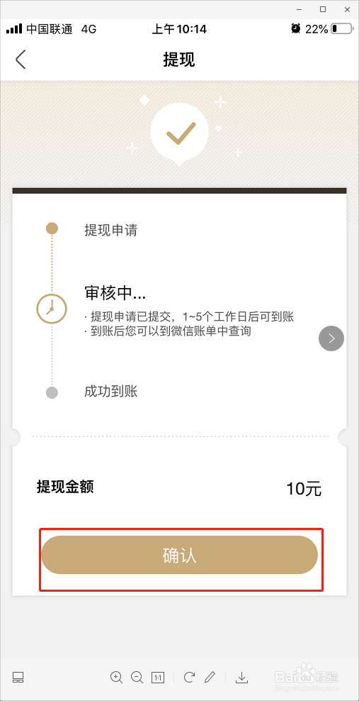Click the clock icon beside 审核中
This screenshot has height=701, width=359.
pos(52,309)
